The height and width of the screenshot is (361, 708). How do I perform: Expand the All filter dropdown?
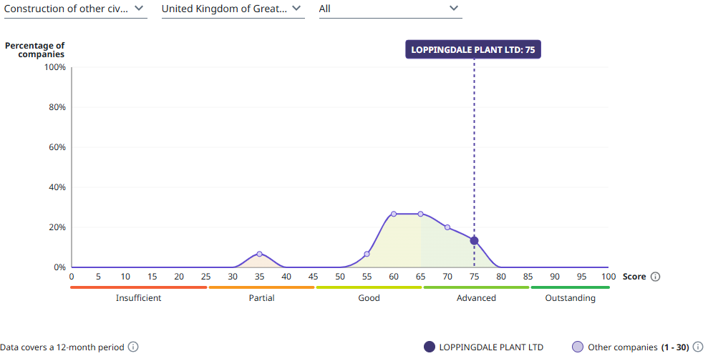click(x=391, y=9)
